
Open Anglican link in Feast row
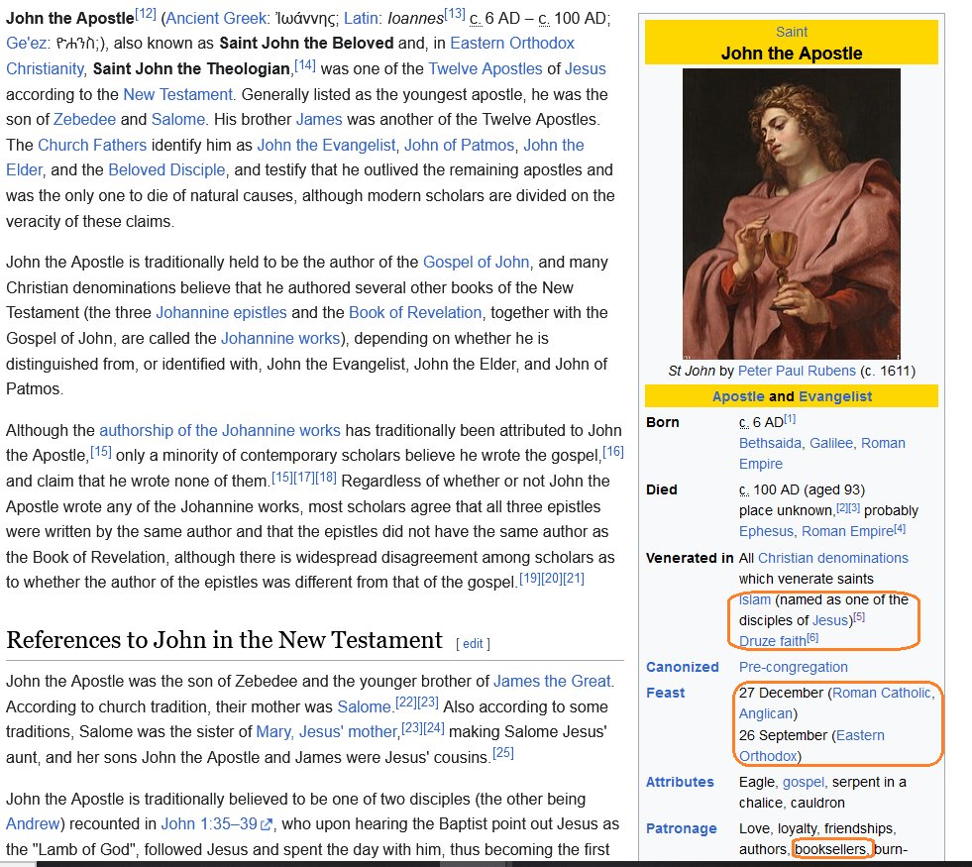click(x=766, y=714)
